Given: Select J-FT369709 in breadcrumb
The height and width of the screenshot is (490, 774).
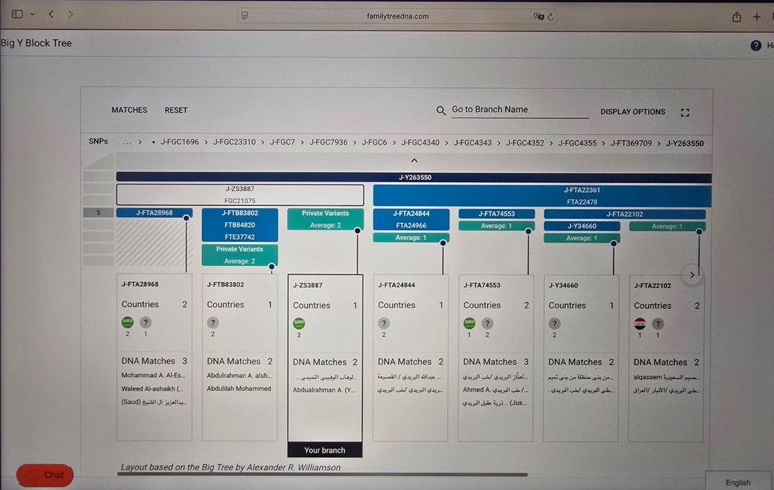Looking at the screenshot, I should [x=631, y=143].
